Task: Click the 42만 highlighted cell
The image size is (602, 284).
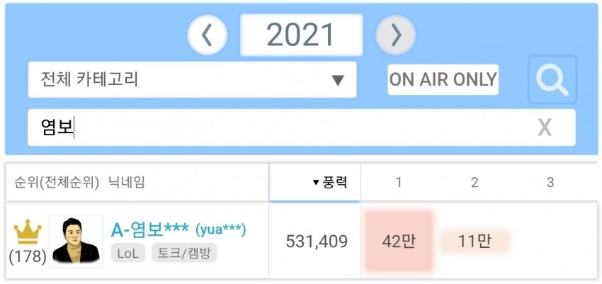Action: pos(399,242)
